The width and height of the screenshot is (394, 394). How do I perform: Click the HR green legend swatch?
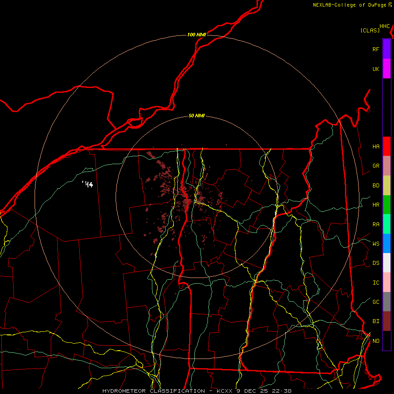coord(387,205)
